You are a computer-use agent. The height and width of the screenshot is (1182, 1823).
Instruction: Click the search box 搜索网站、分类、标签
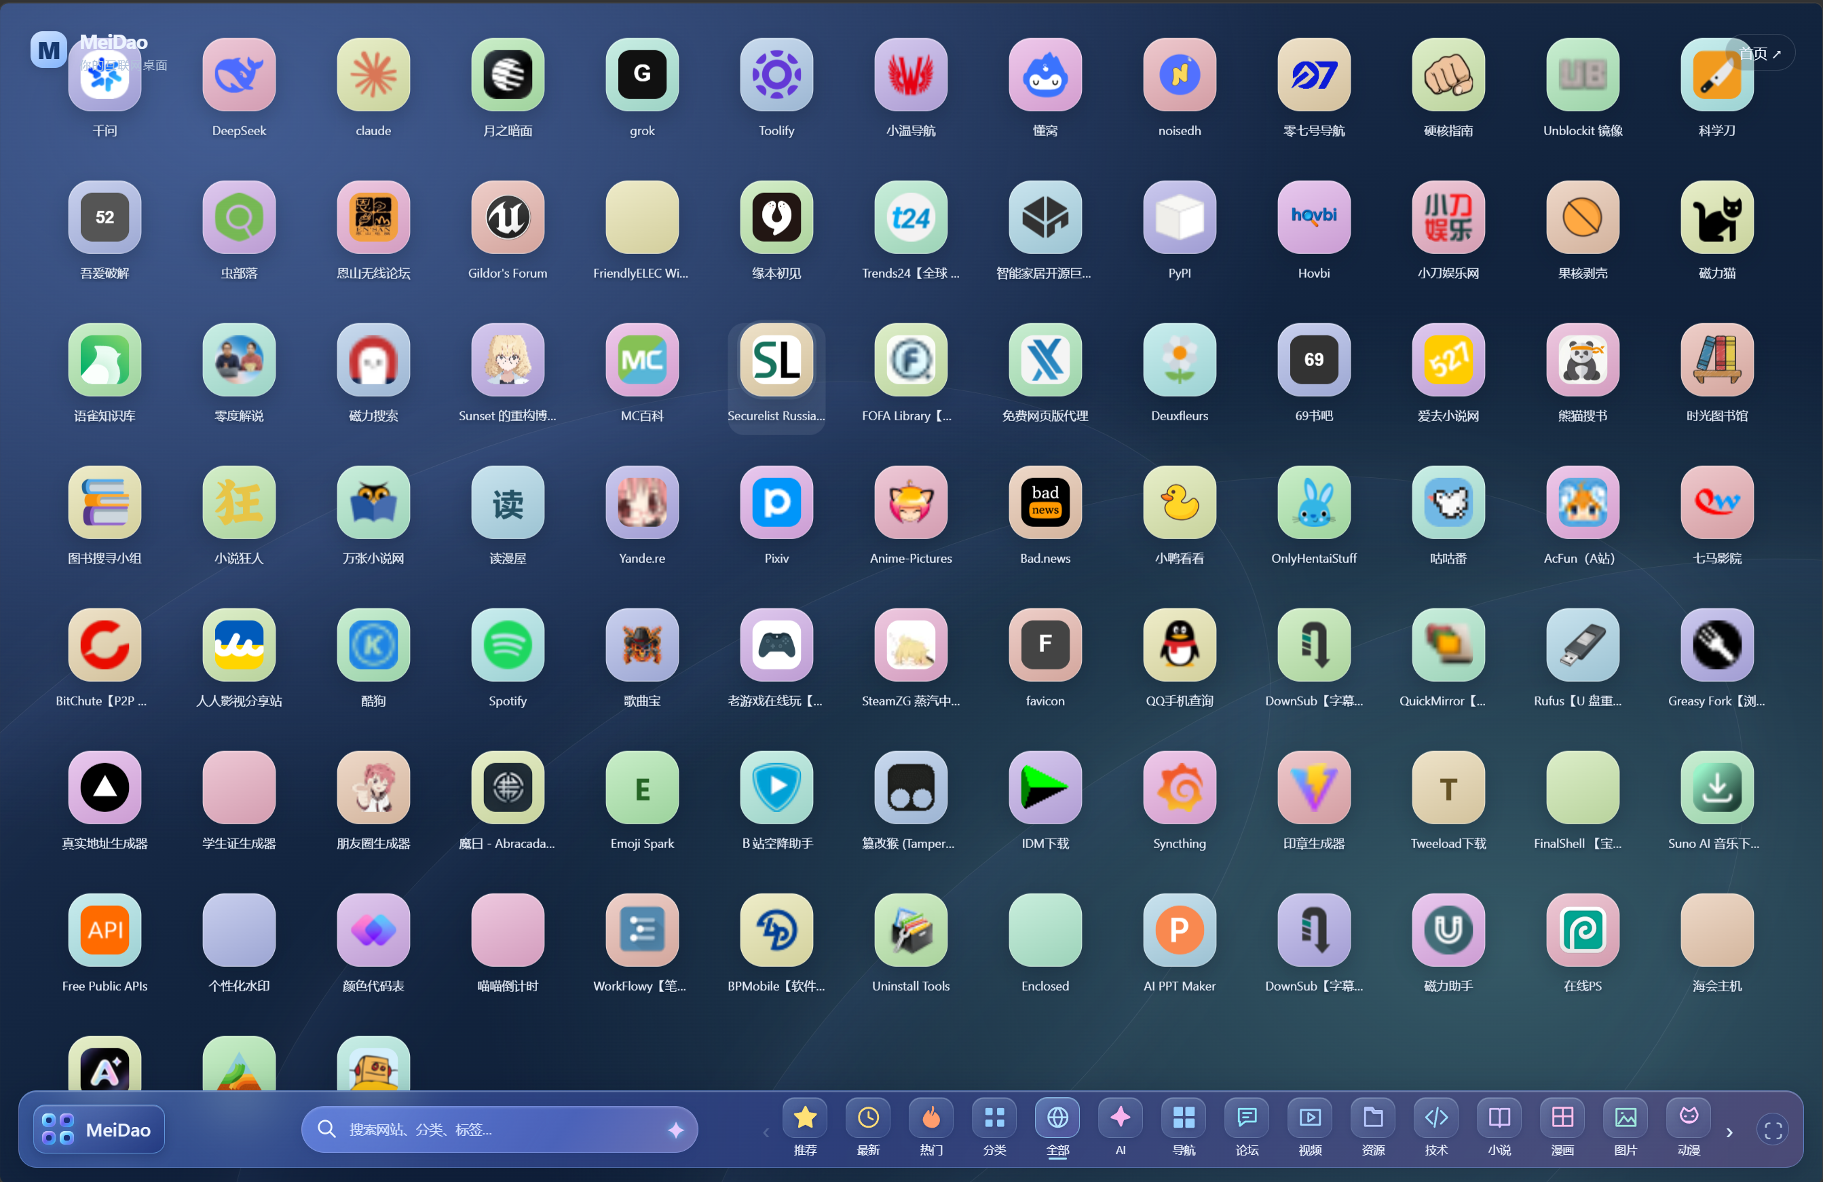coord(499,1128)
